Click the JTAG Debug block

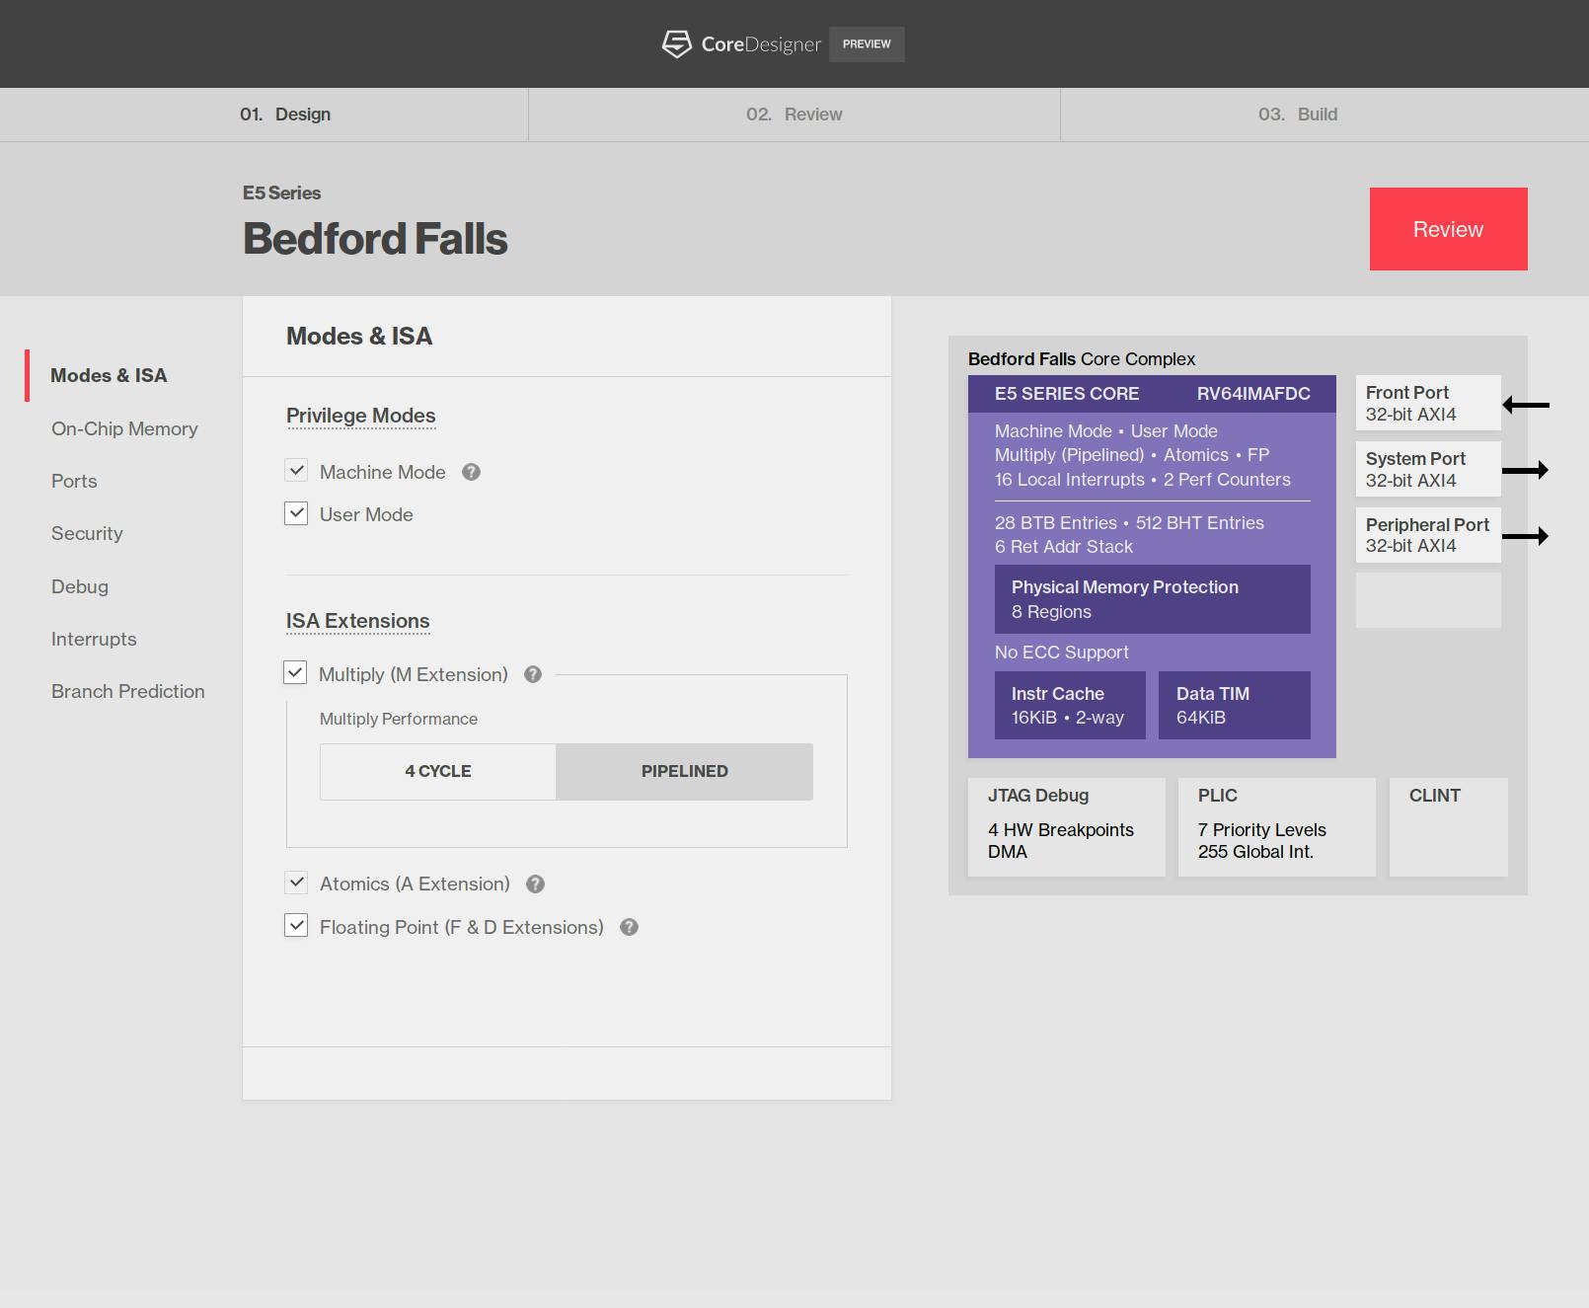point(1067,827)
